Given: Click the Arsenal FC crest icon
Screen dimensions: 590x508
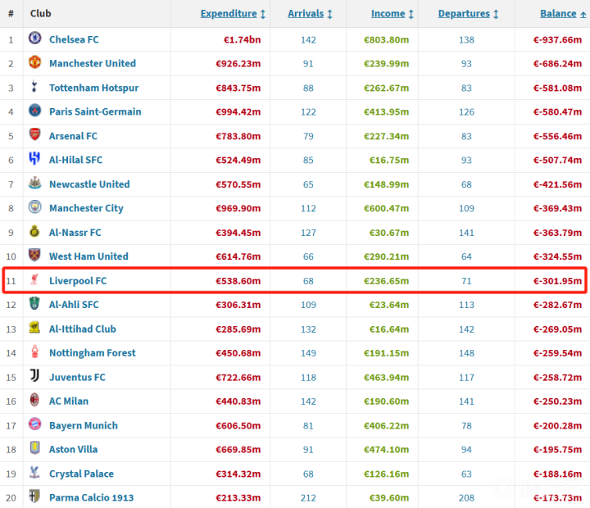Looking at the screenshot, I should (x=35, y=134).
